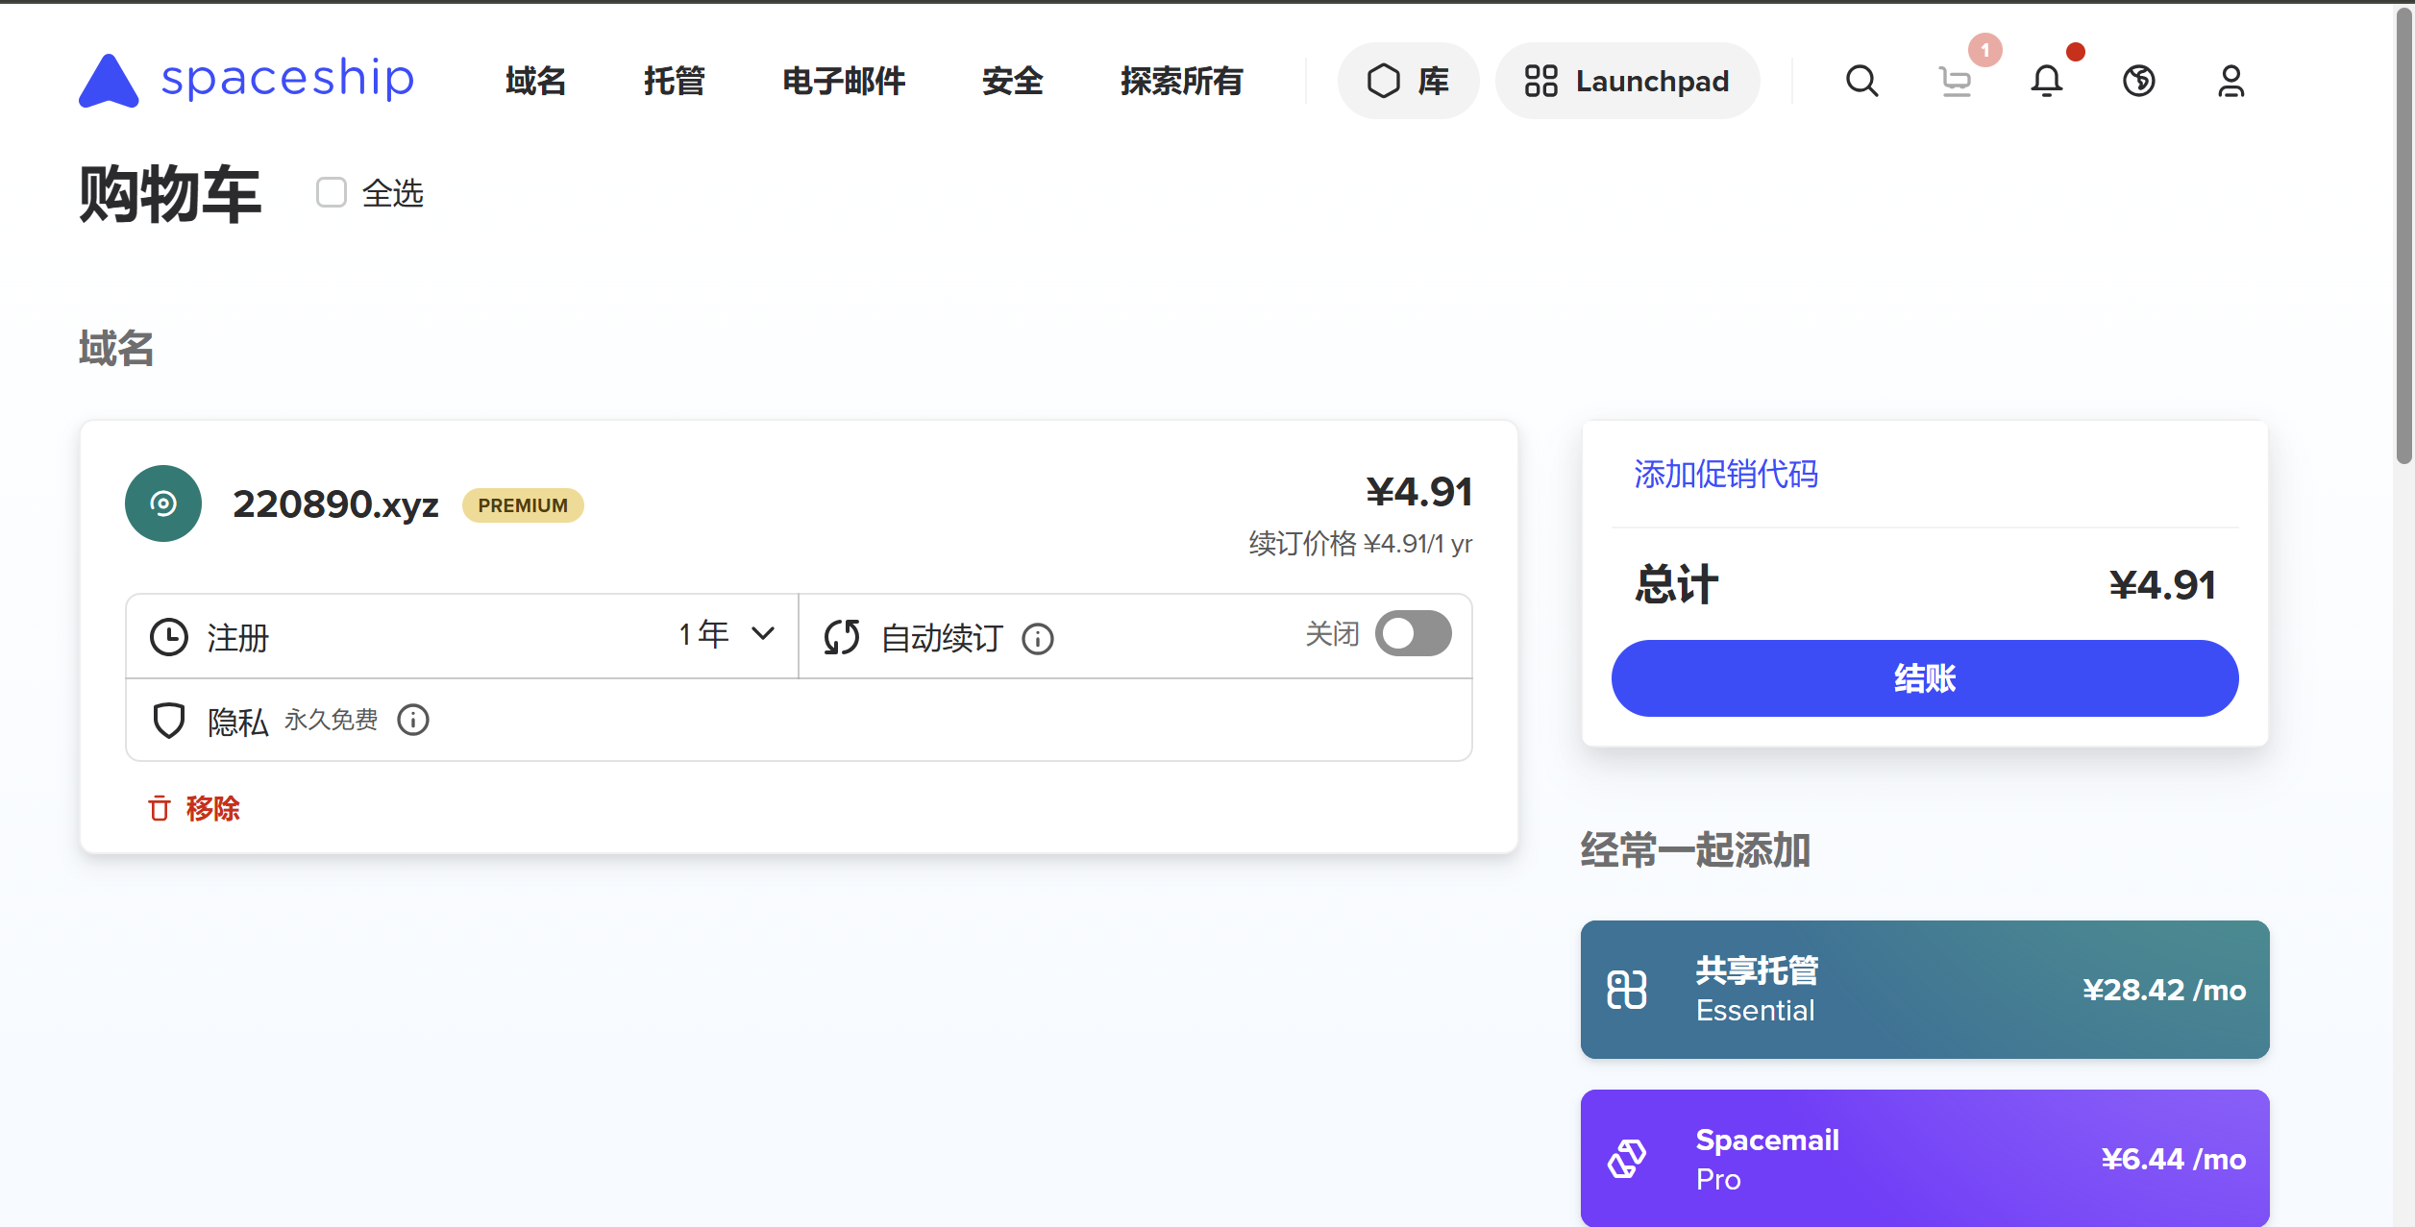Image resolution: width=2415 pixels, height=1227 pixels.
Task: Check the 全选 select-all checkbox
Action: (332, 192)
